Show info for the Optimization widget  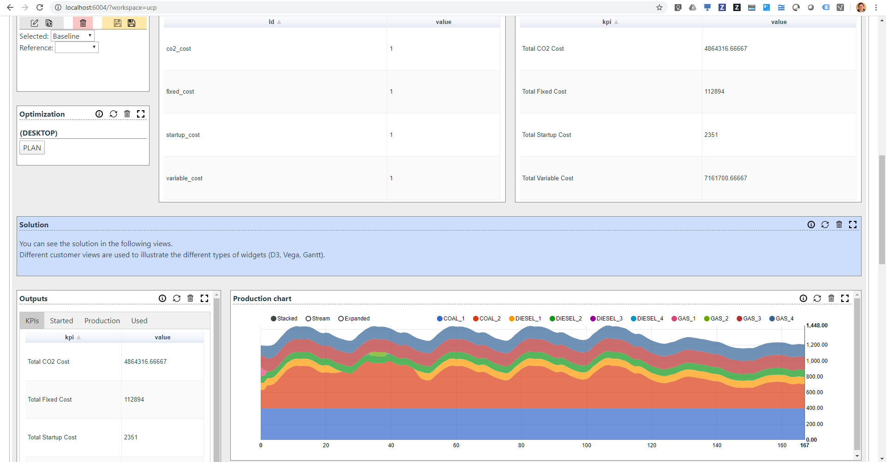tap(99, 114)
